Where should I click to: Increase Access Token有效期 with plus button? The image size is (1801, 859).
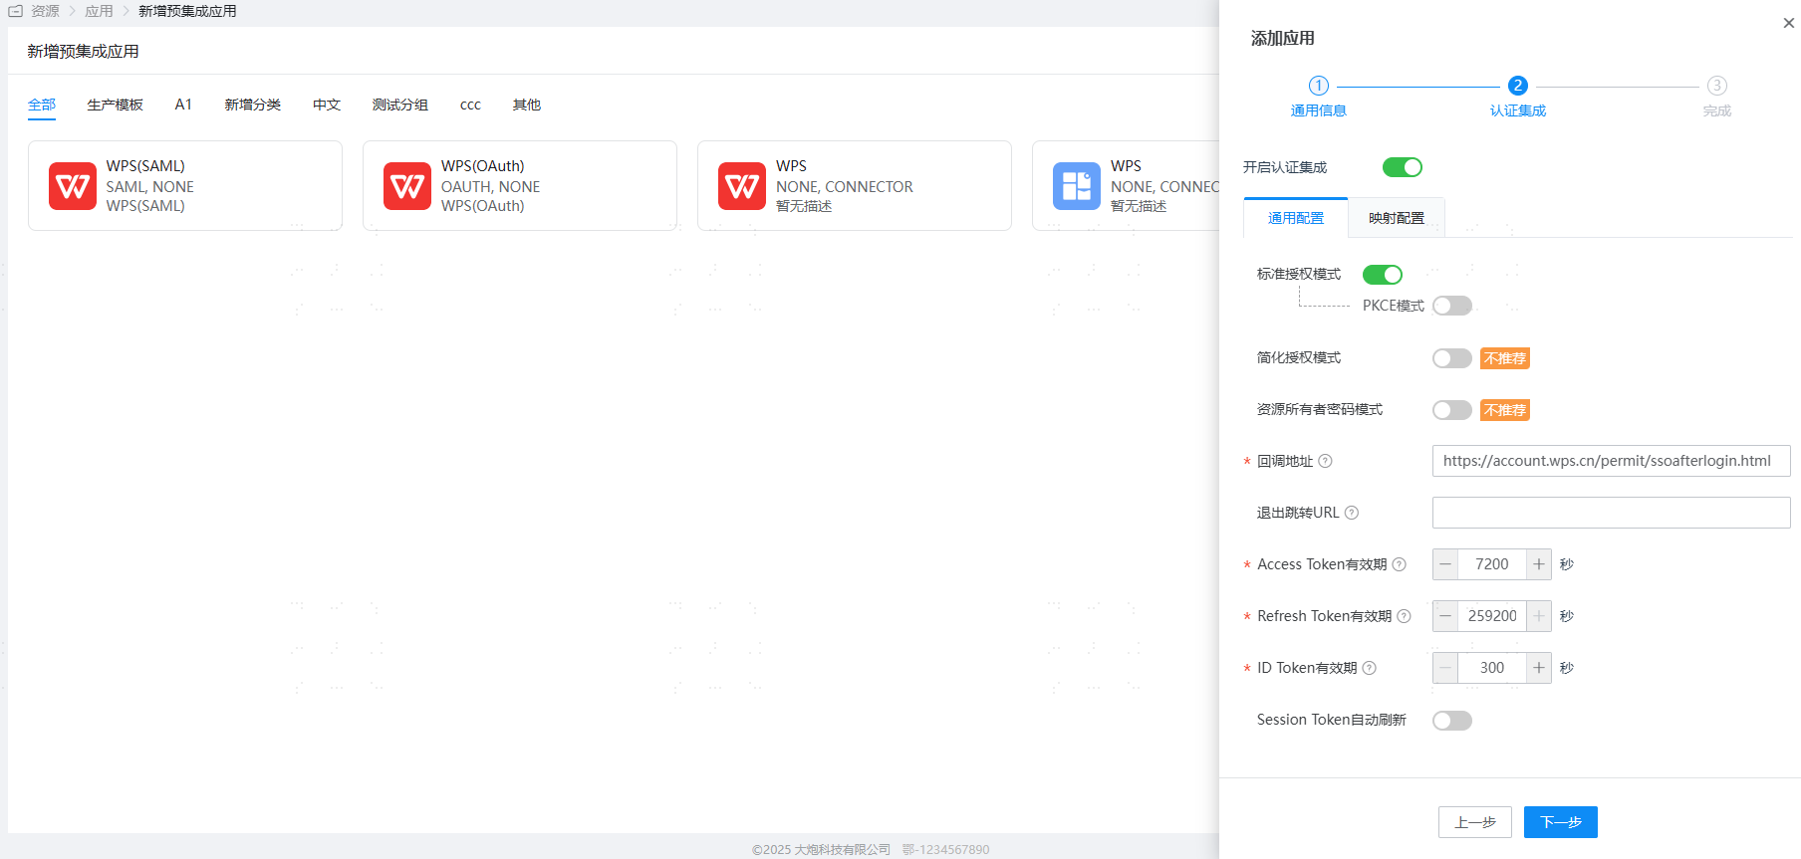[1539, 564]
